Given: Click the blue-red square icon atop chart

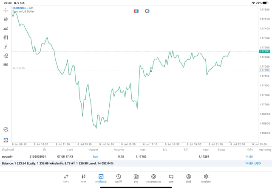Looking at the screenshot, I should coord(136,11).
